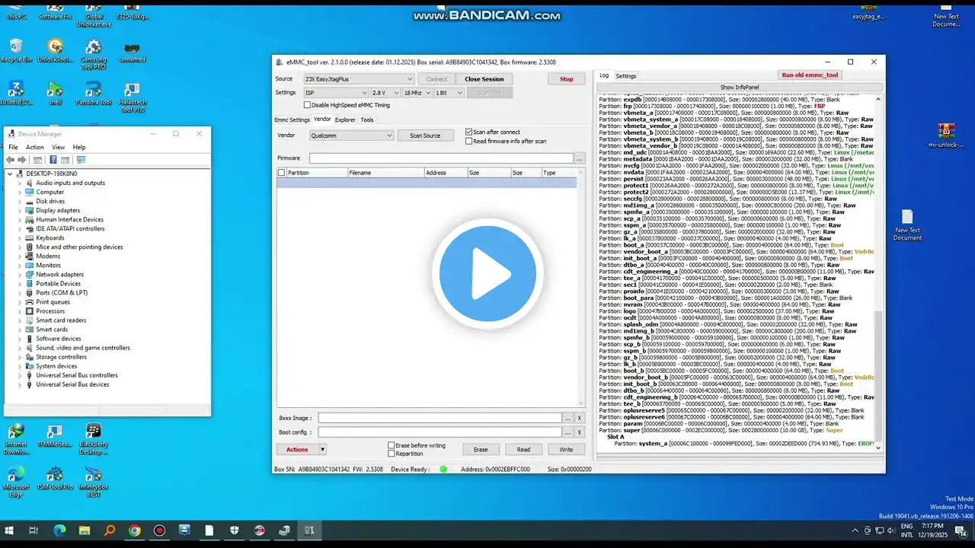Uncheck Scan after connect

coord(468,132)
